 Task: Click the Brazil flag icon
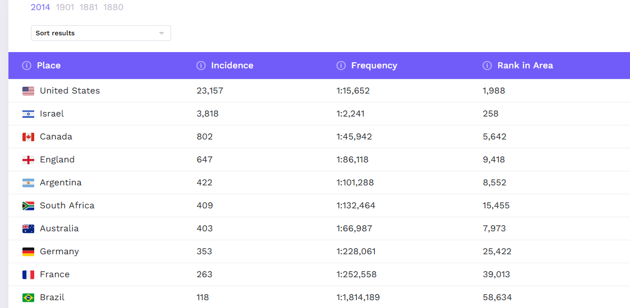28,297
